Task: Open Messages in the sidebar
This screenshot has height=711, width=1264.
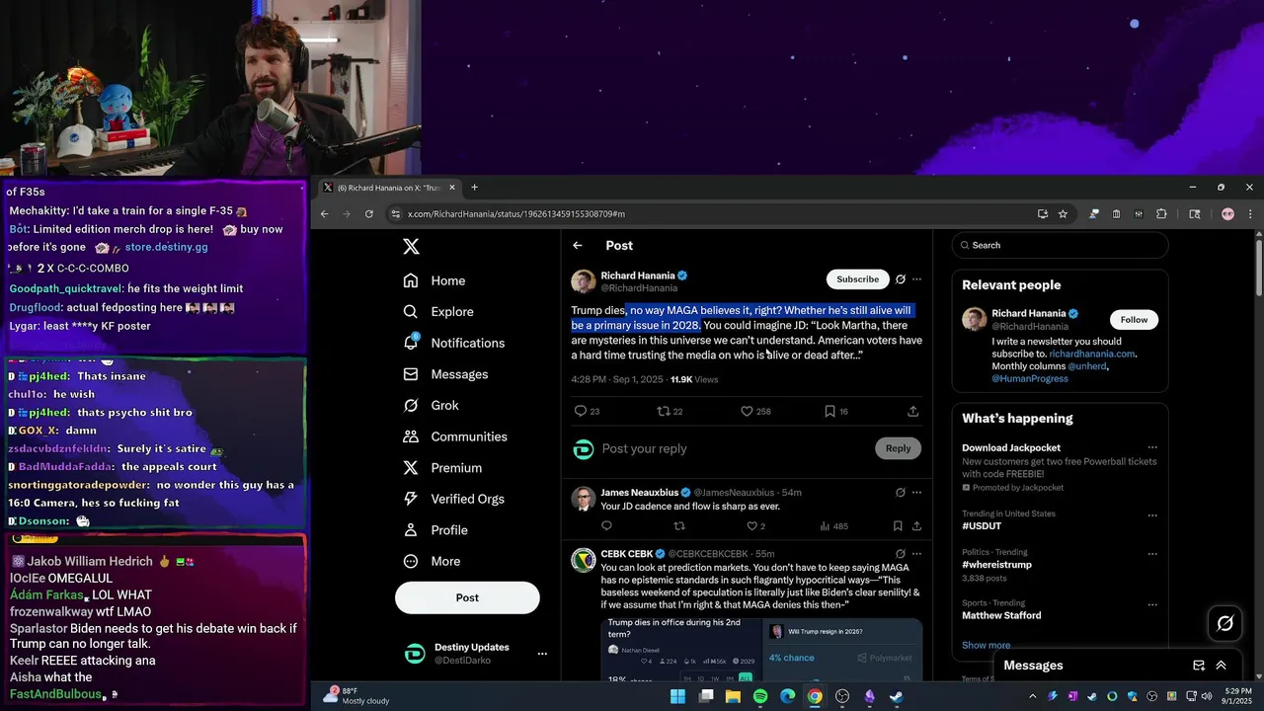Action: [445, 374]
